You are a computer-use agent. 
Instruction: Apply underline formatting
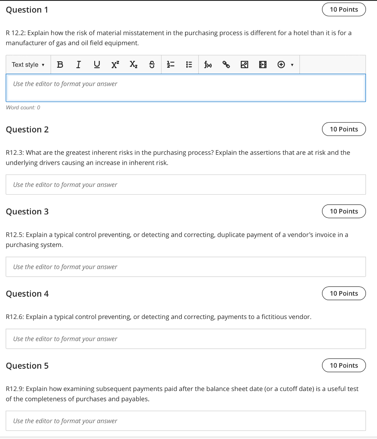[97, 64]
